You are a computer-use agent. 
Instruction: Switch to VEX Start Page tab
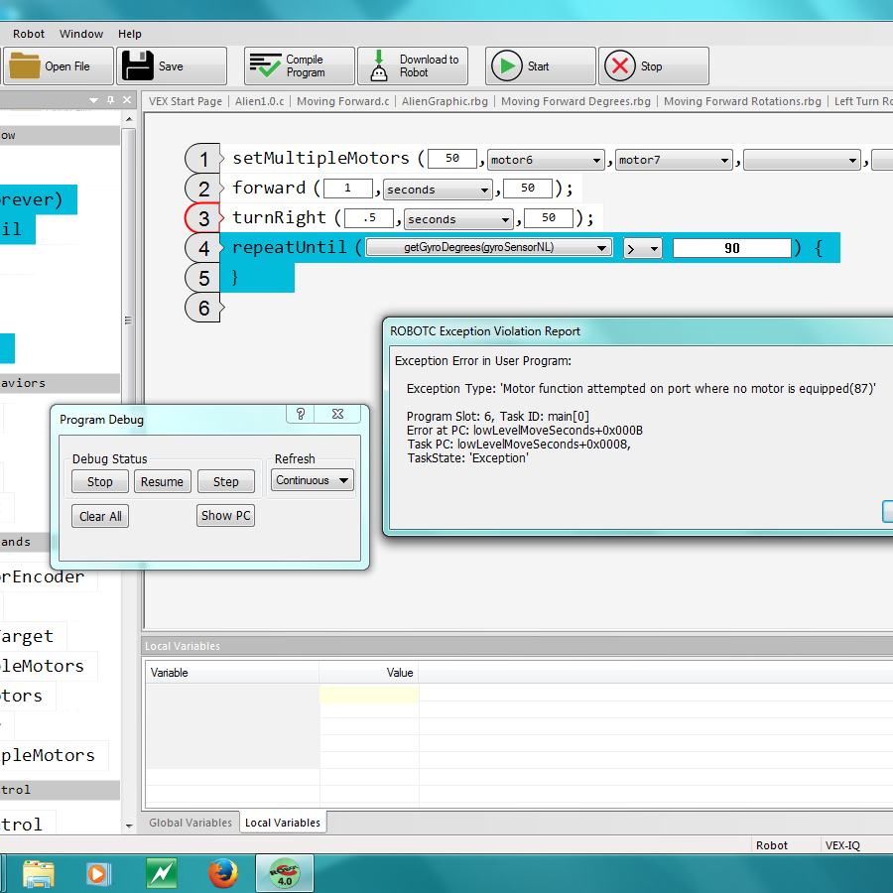[186, 101]
